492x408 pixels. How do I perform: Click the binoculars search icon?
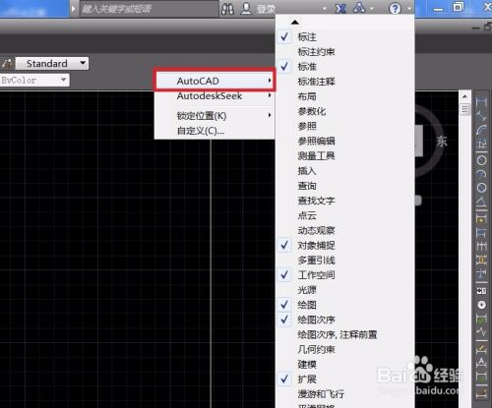click(227, 9)
